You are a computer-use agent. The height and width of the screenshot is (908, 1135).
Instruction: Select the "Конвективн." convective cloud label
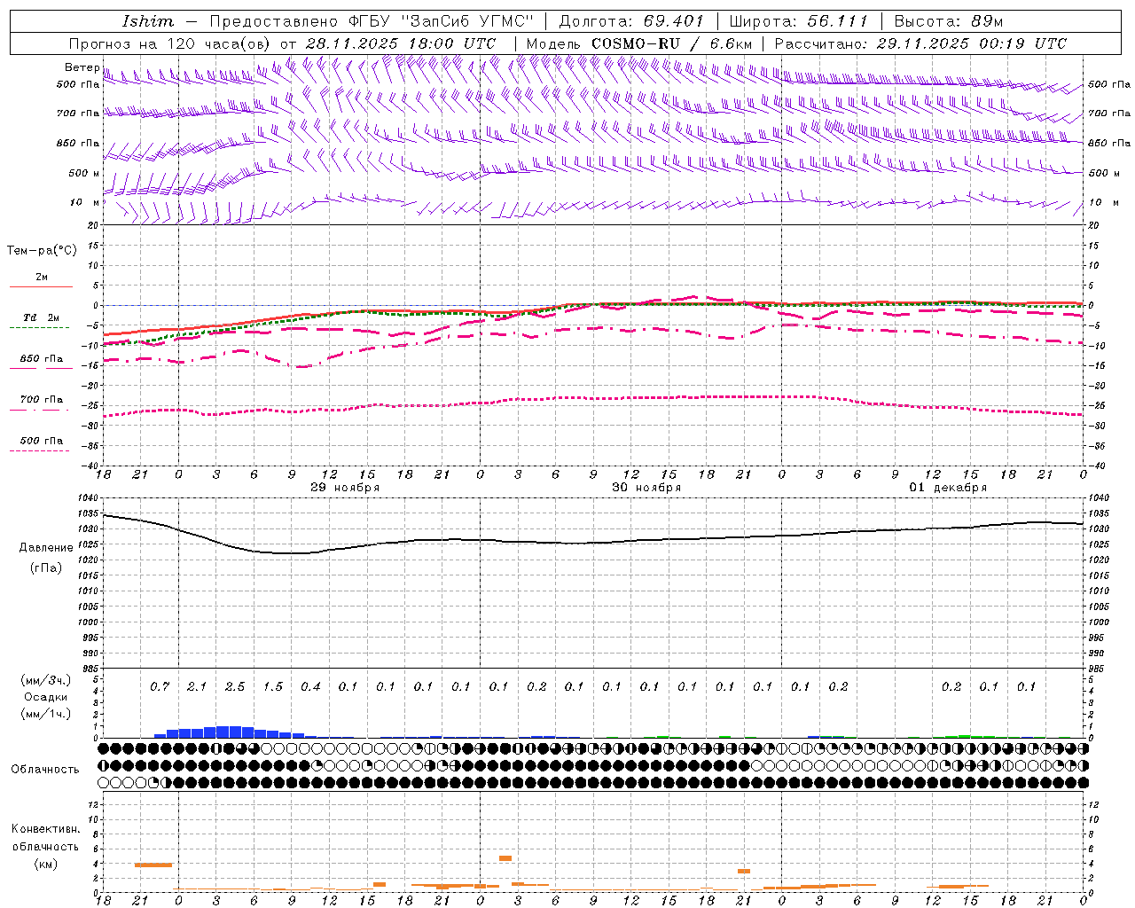(45, 829)
